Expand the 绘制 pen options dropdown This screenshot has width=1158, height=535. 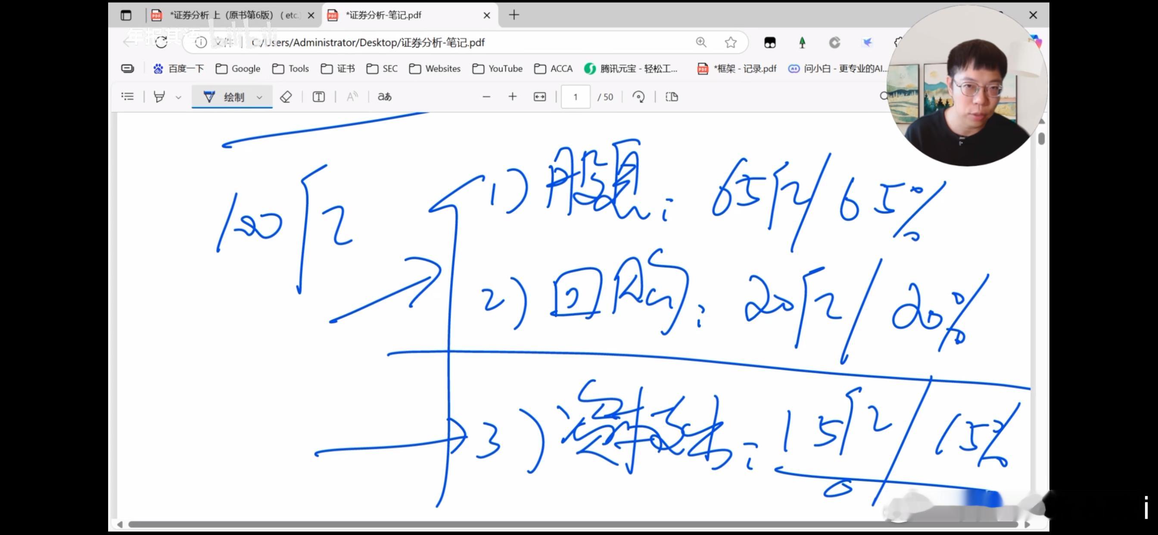click(x=259, y=97)
